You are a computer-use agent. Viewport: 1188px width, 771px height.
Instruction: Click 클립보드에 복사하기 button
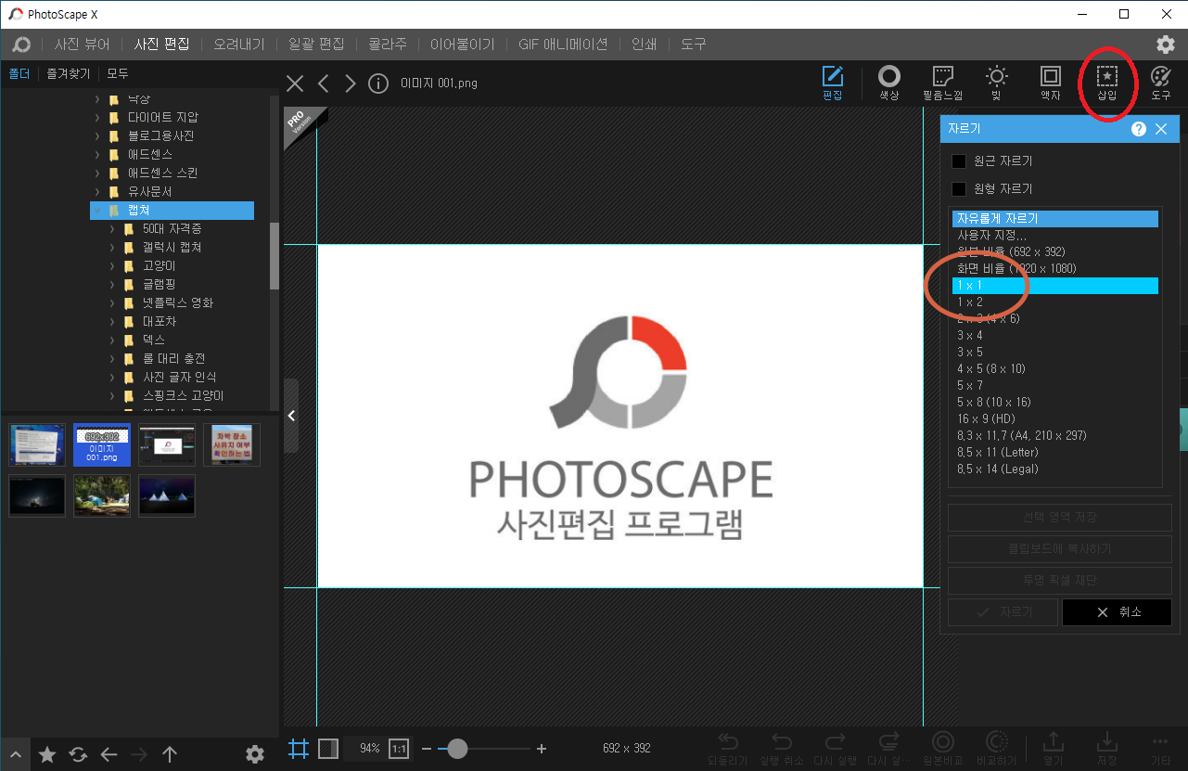[1059, 548]
